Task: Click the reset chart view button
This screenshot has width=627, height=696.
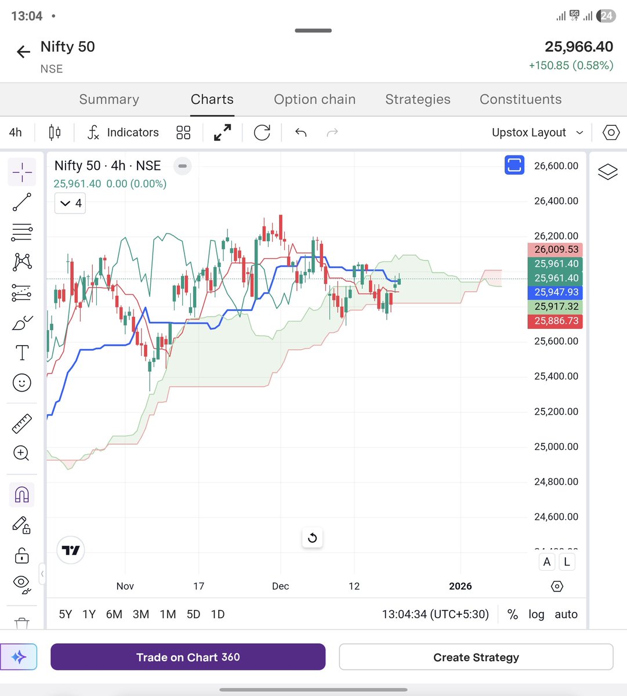Action: 313,538
